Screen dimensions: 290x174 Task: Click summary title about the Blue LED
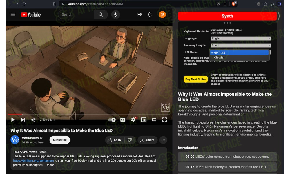pyautogui.click(x=225, y=97)
